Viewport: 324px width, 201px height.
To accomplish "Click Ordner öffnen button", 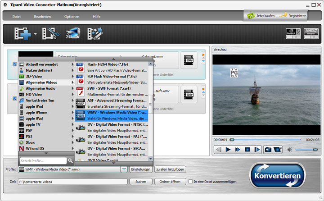I will tap(170, 182).
